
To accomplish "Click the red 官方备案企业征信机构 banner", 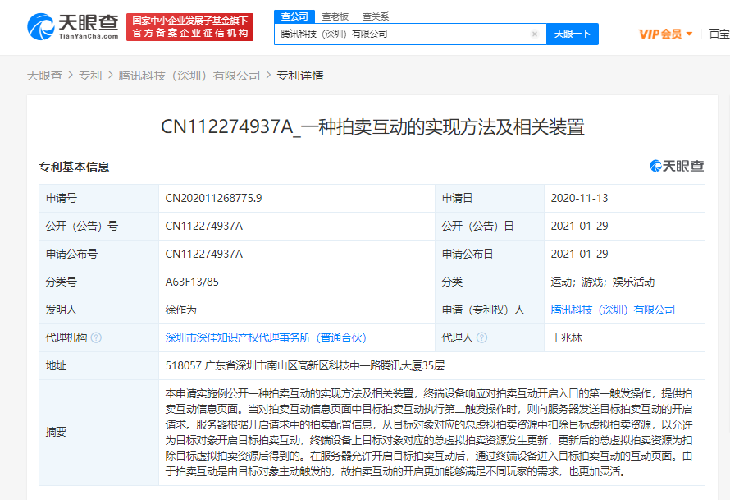I will click(190, 27).
